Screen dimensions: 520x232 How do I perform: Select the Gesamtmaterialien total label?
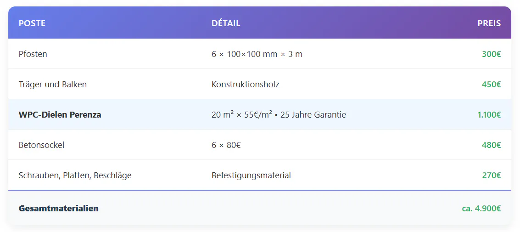coord(58,209)
